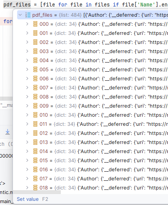Click the Set value link
The image size is (168, 205).
click(x=28, y=199)
